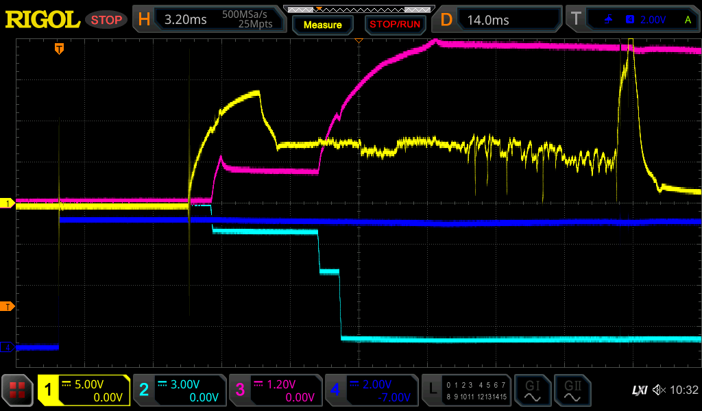Click the LXI network status icon
Viewport: 702px width, 411px height.
[x=639, y=390]
